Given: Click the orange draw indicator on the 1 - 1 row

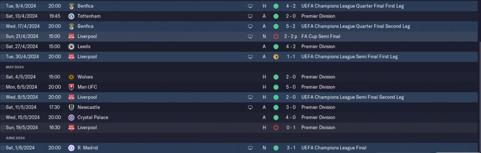Looking at the screenshot, I should click(276, 57).
